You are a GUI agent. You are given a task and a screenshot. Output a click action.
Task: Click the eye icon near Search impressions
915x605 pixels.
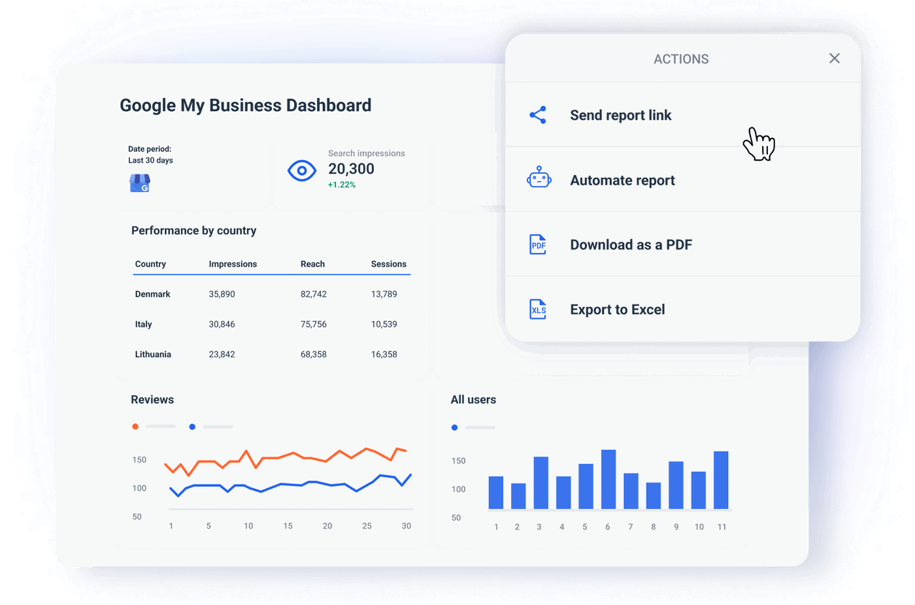[301, 171]
